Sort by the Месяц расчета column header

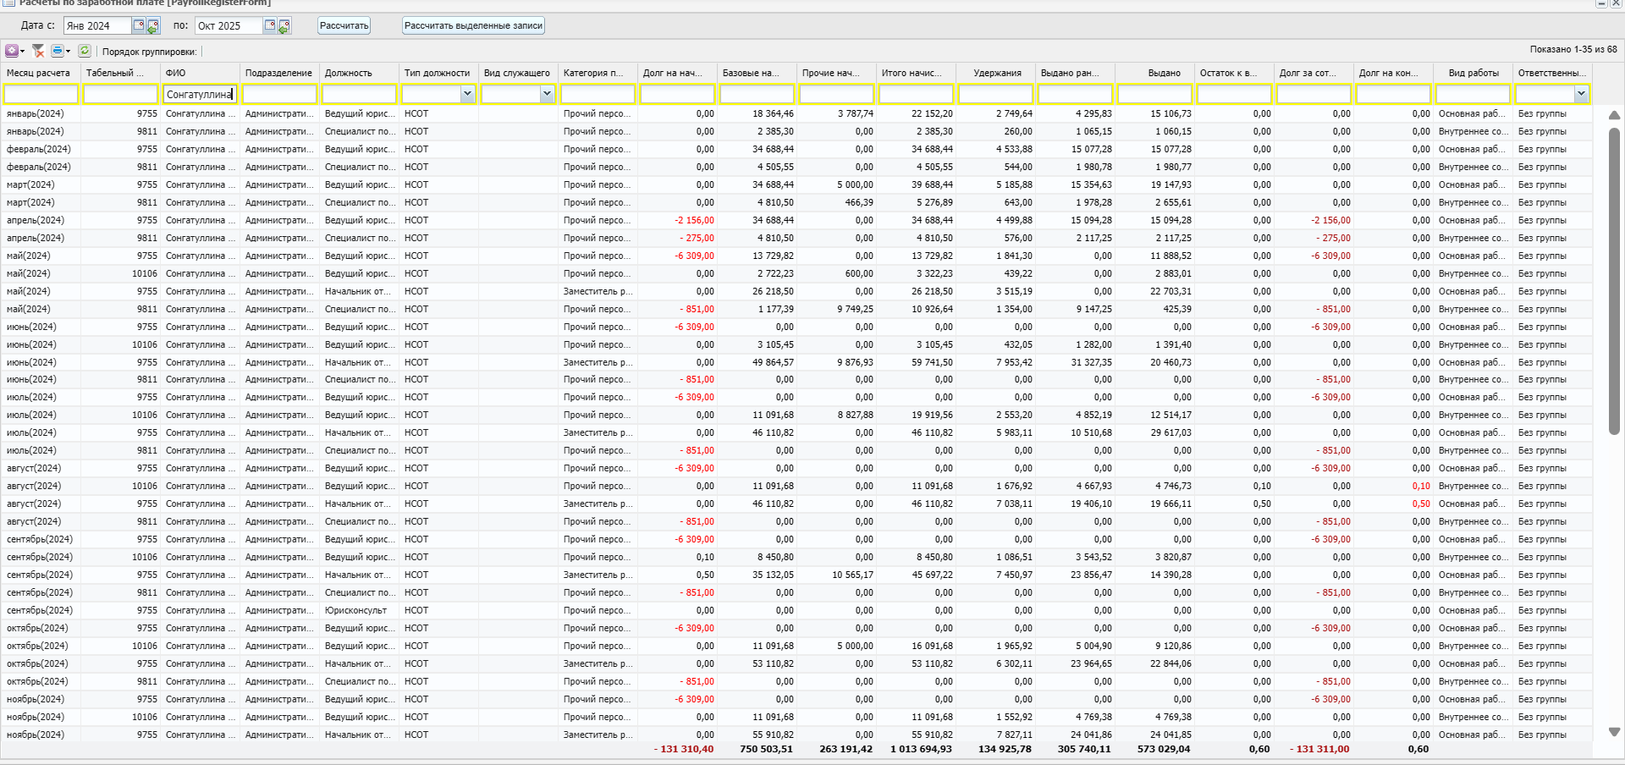tap(39, 73)
